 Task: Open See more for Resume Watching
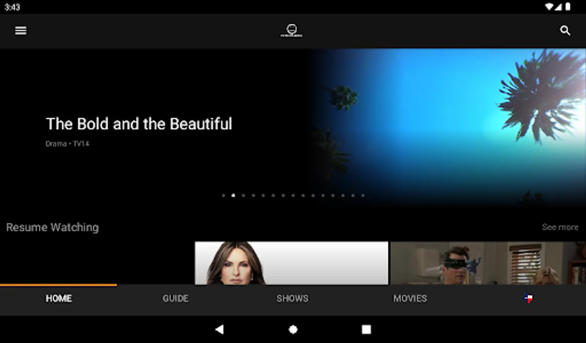[560, 227]
